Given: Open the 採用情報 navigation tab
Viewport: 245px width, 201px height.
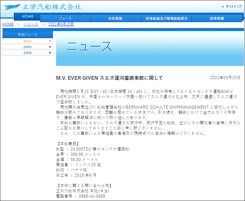Looking at the screenshot, I should tap(217, 18).
